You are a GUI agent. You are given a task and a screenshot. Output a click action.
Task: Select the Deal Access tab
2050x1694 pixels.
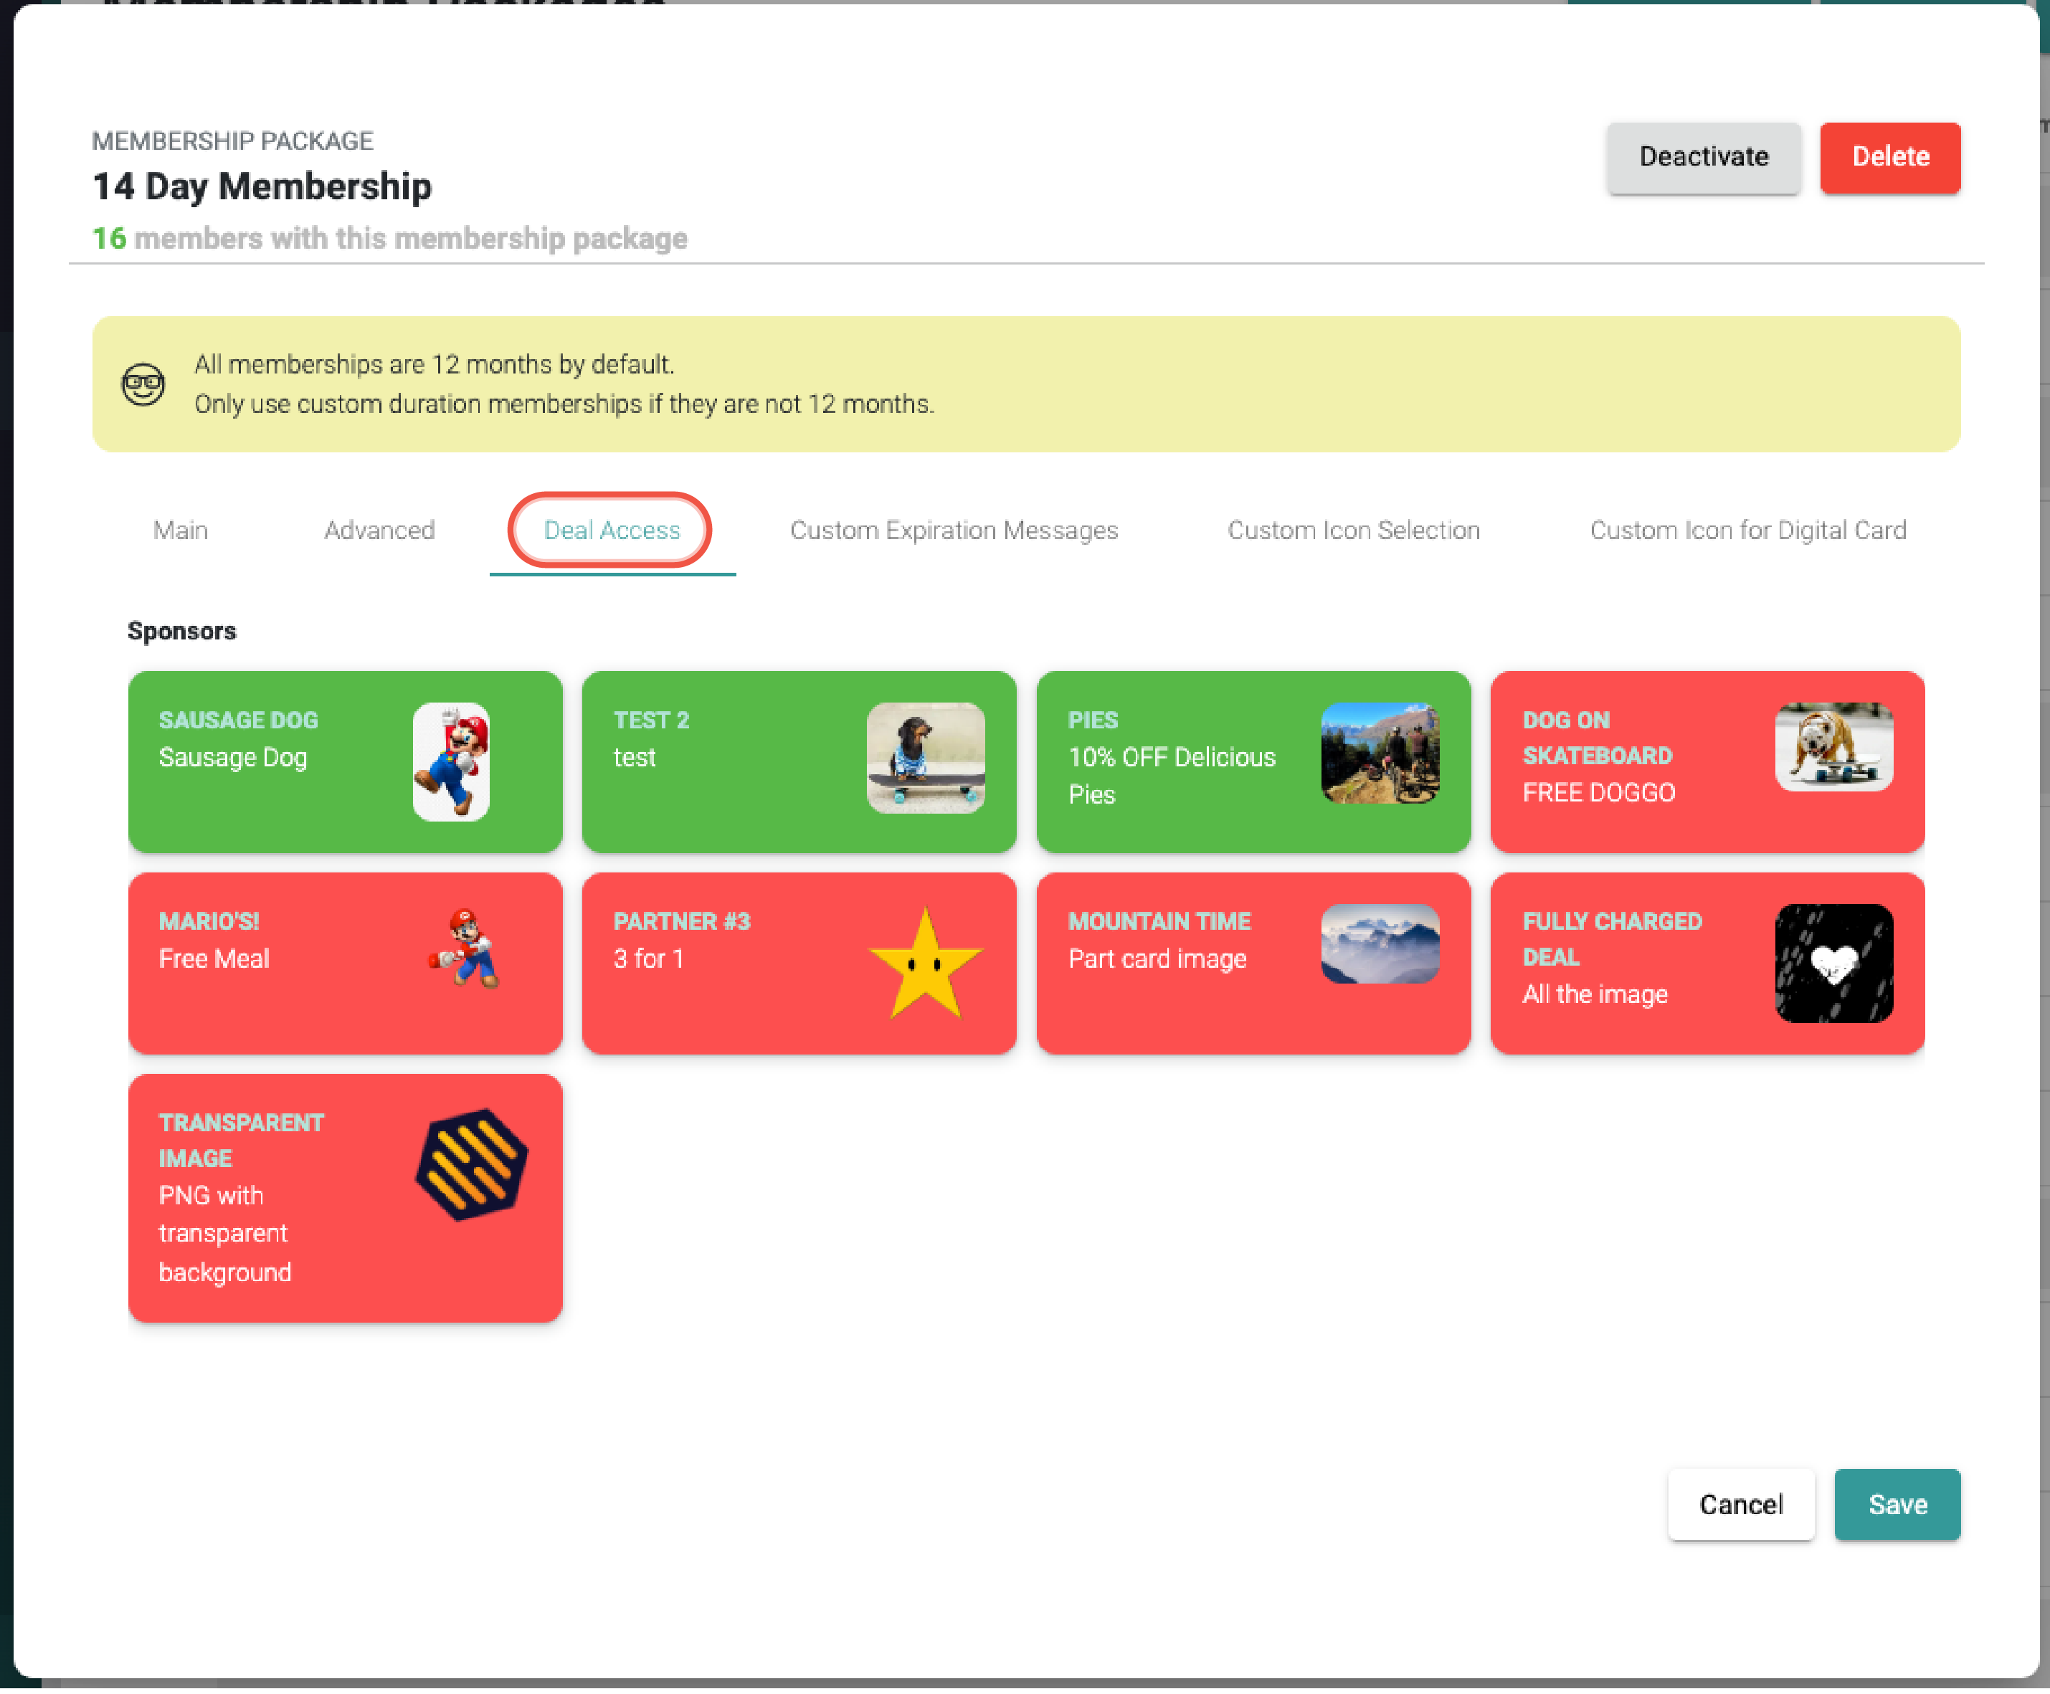612,530
